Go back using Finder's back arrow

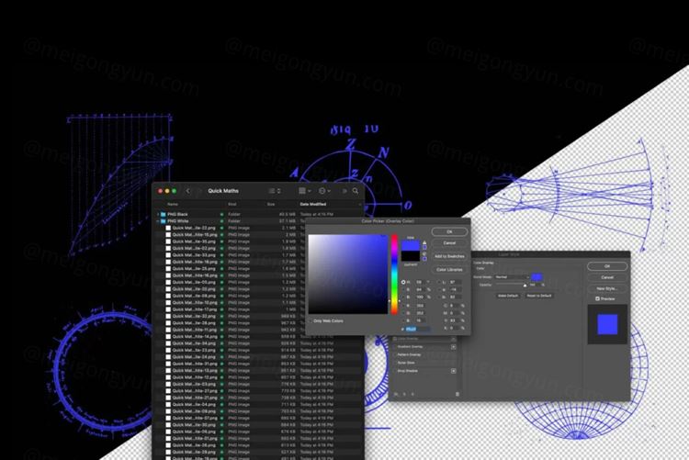tap(188, 191)
